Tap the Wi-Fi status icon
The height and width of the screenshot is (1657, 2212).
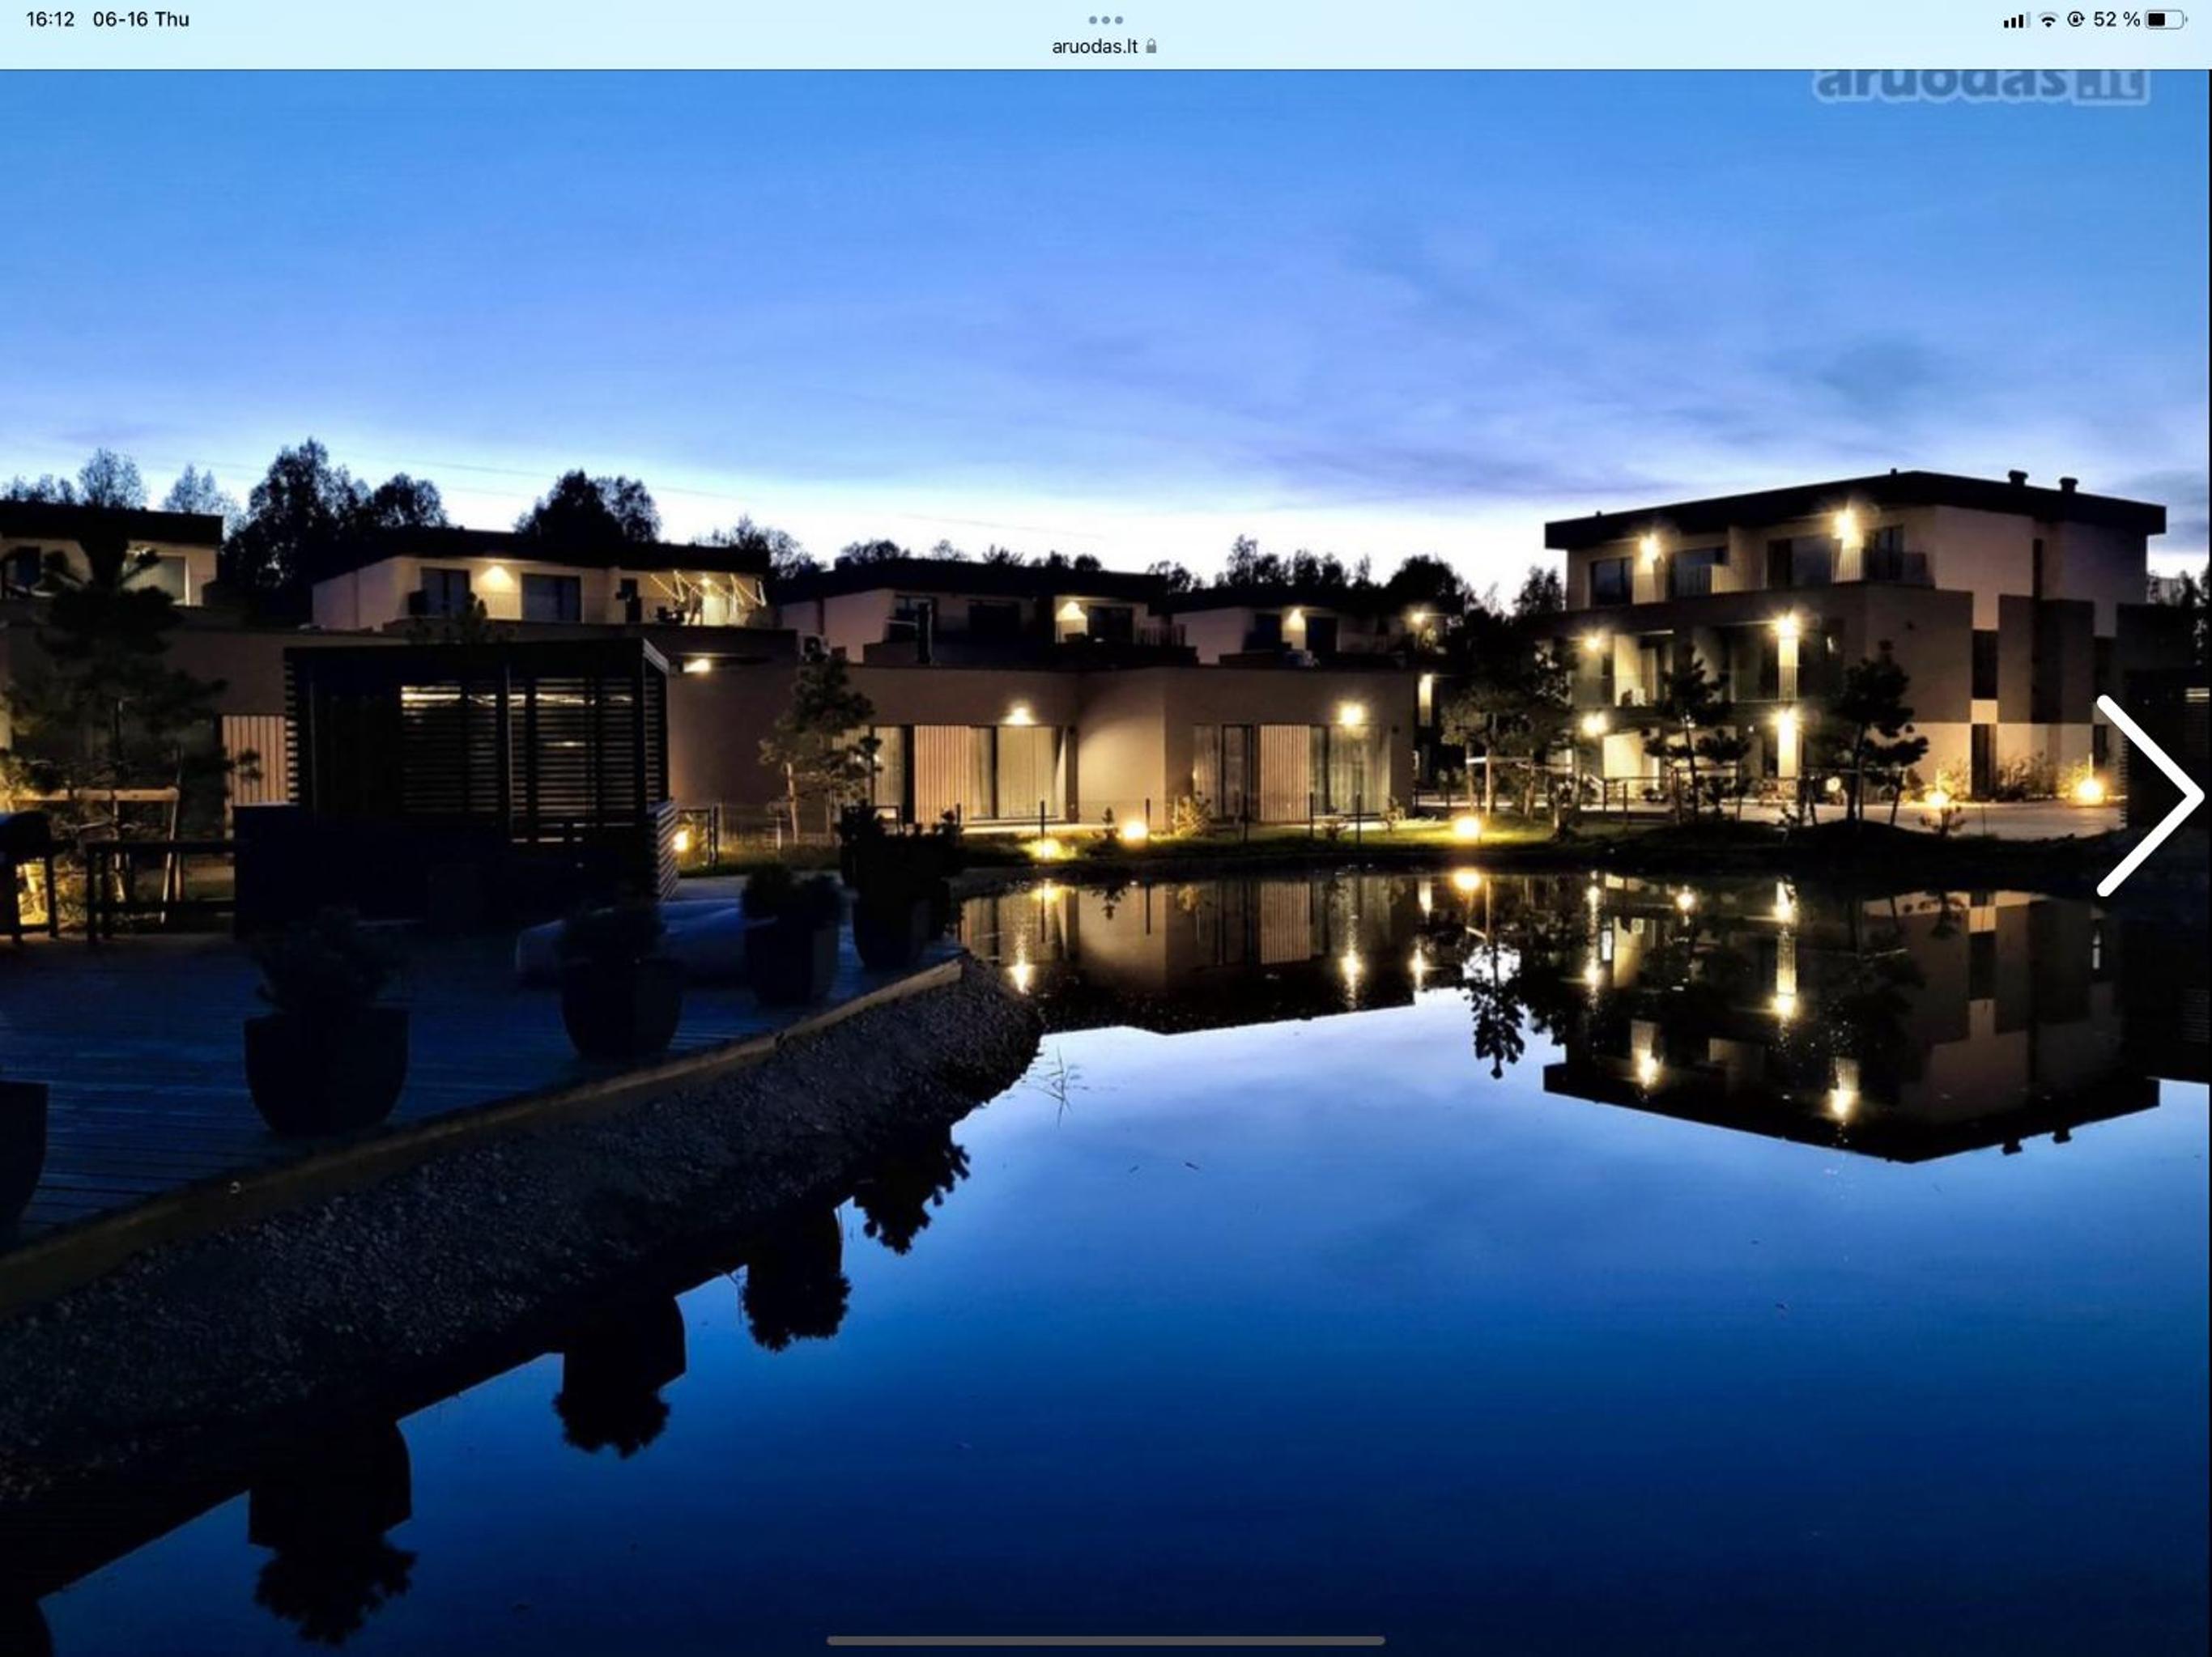click(2048, 20)
